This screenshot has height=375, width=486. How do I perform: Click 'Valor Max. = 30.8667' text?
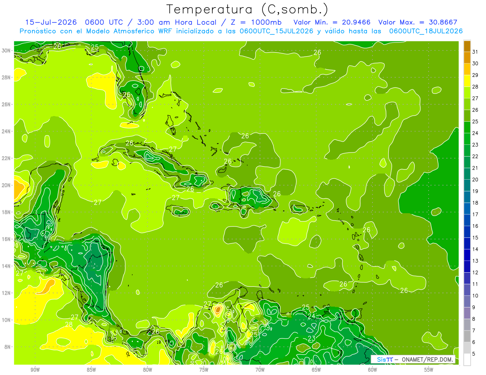[x=418, y=22]
